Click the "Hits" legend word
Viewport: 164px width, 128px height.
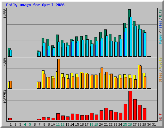click(x=160, y=13)
